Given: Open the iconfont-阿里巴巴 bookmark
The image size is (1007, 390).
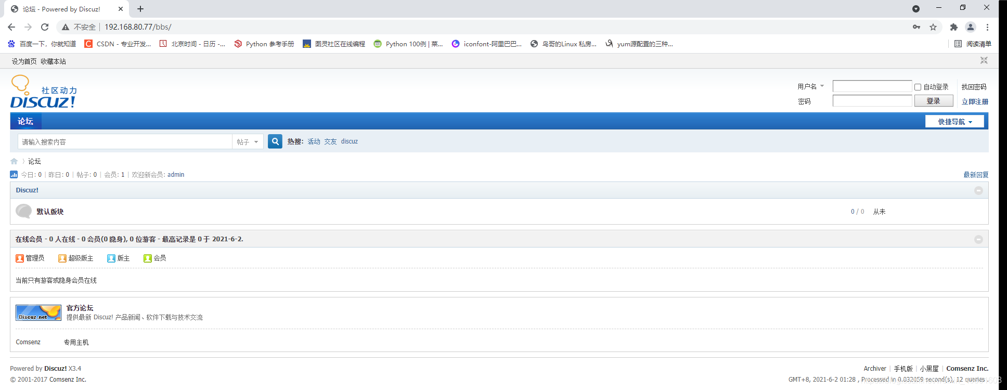Looking at the screenshot, I should coord(487,44).
